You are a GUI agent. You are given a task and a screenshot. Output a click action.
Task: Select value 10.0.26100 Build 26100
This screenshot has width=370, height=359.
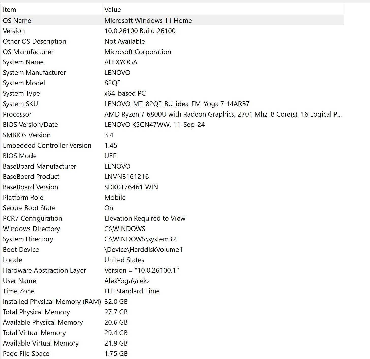tap(140, 31)
